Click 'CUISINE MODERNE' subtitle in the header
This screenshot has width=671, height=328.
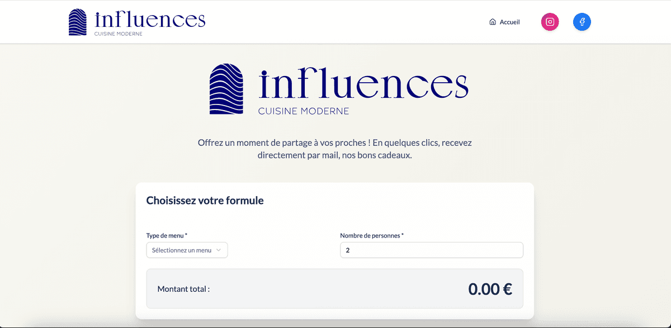[x=119, y=34]
